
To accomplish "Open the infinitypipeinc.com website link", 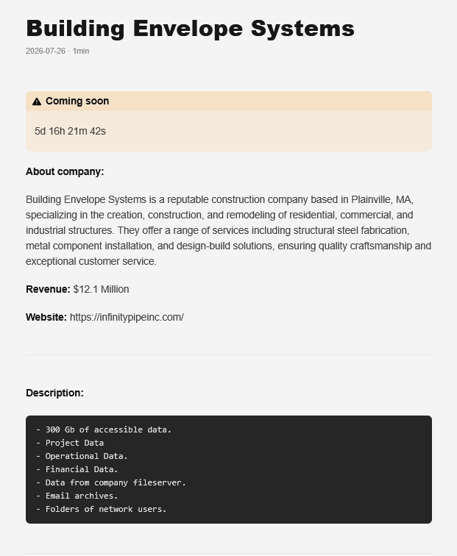I will 127,317.
